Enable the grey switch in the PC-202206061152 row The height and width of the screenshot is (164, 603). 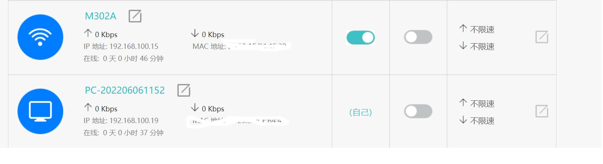tap(418, 111)
